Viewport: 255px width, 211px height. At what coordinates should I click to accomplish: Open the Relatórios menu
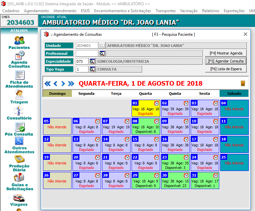click(x=211, y=11)
